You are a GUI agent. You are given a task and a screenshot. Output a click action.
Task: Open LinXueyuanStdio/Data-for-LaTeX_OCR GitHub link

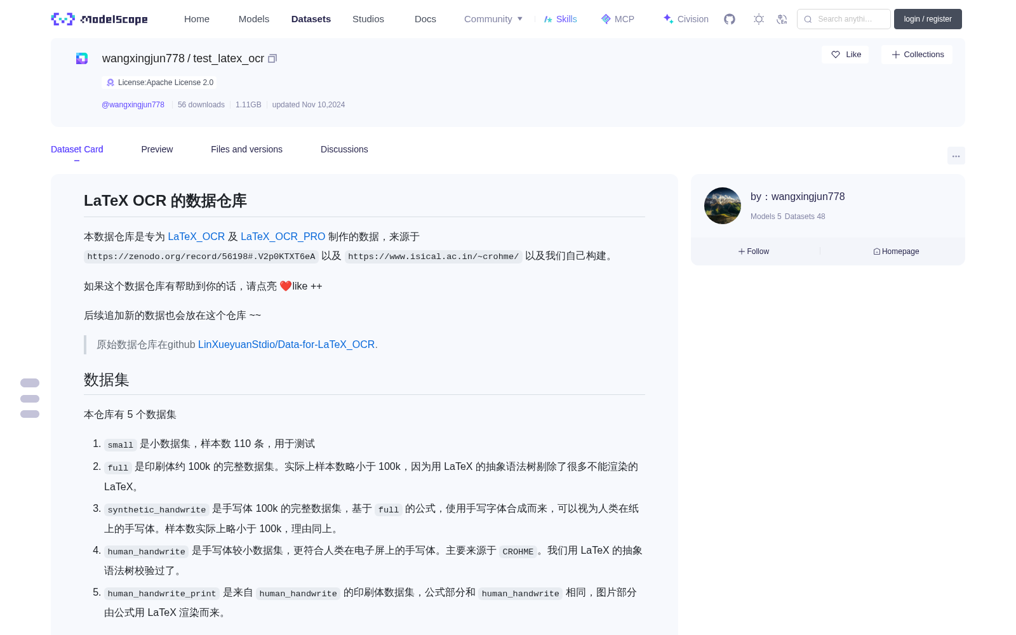pos(286,344)
